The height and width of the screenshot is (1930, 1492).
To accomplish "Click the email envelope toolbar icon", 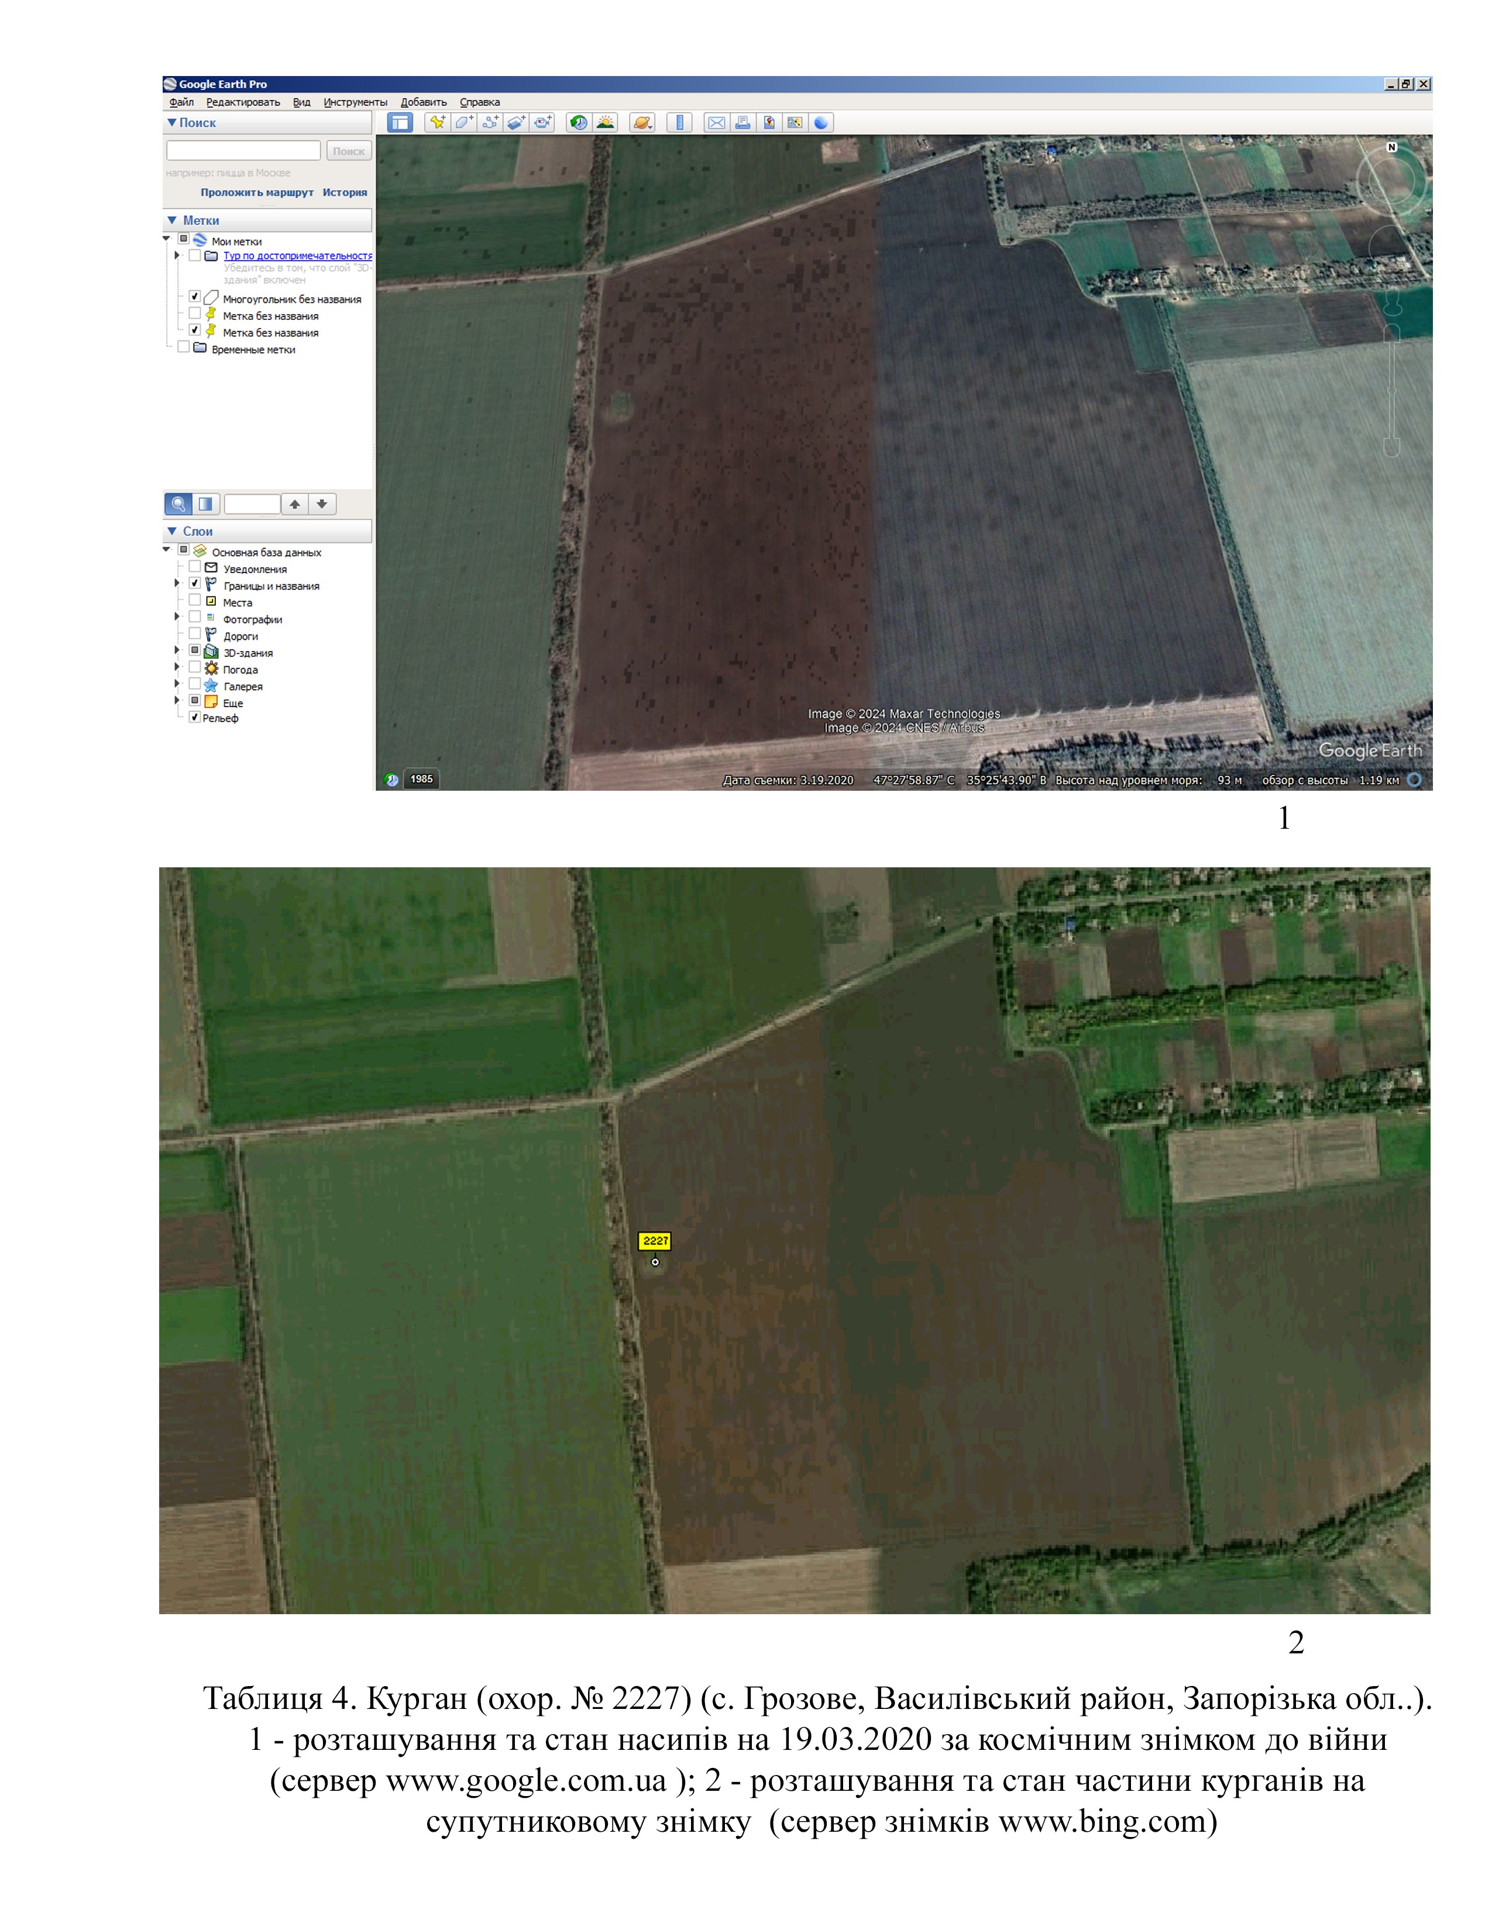I will (717, 123).
